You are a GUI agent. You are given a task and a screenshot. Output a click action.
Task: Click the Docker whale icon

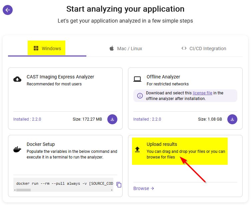point(17,149)
